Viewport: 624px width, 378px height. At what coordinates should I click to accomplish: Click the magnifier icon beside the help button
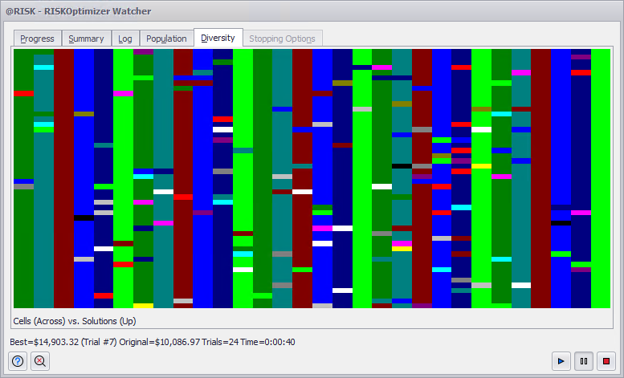click(x=39, y=361)
